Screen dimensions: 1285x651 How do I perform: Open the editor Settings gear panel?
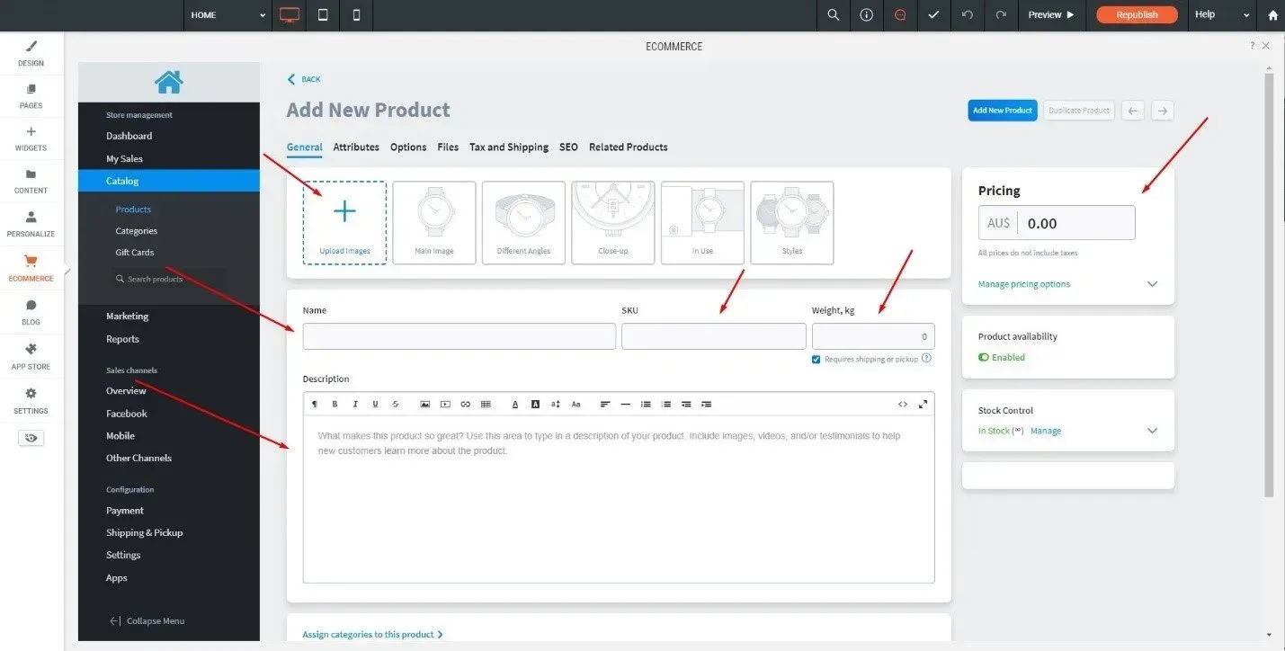31,400
